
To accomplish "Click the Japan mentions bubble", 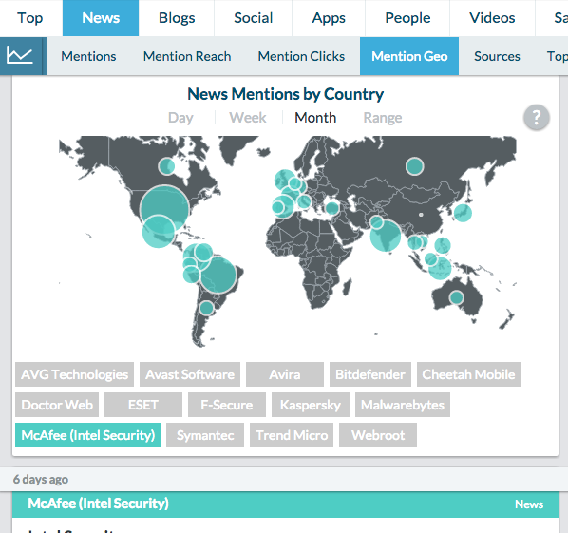I will click(x=463, y=213).
